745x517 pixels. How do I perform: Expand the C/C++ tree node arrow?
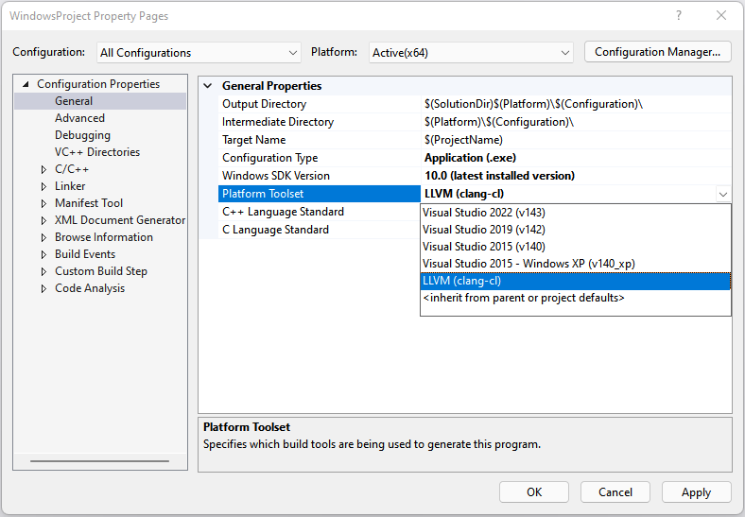point(43,169)
